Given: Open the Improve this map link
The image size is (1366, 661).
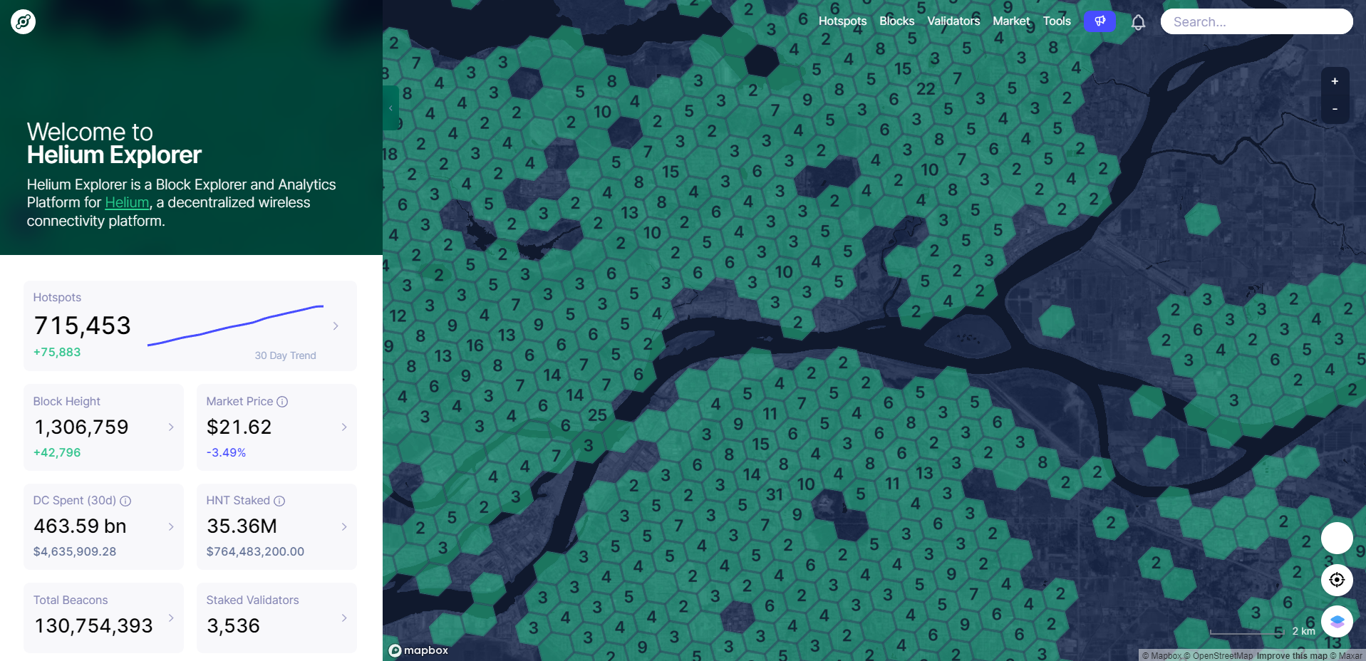Looking at the screenshot, I should click(x=1292, y=656).
